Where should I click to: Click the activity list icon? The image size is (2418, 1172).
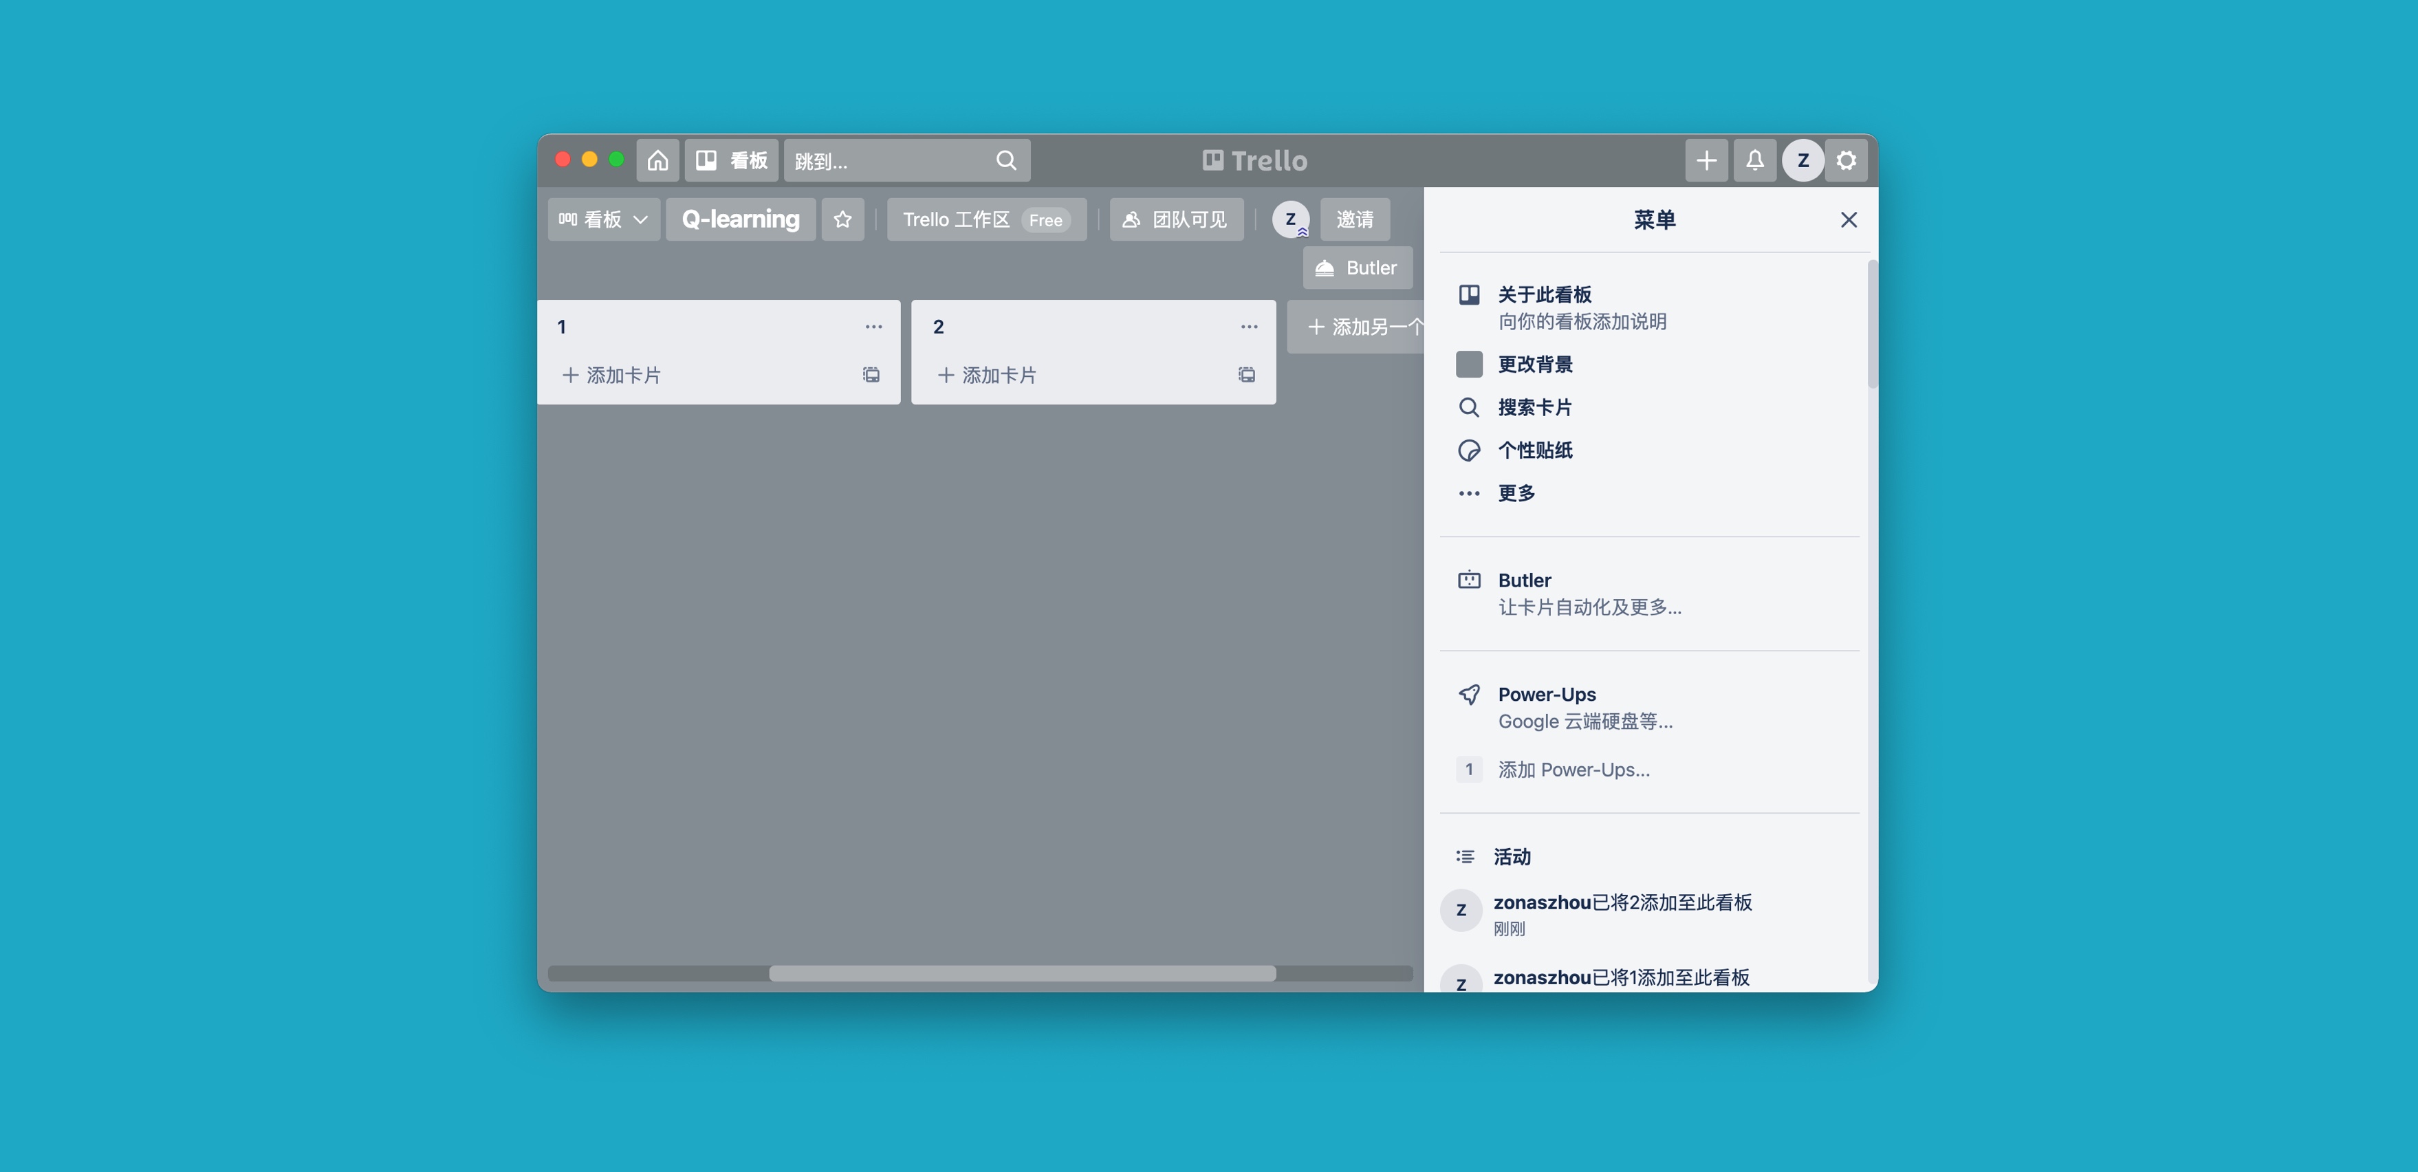[1466, 856]
